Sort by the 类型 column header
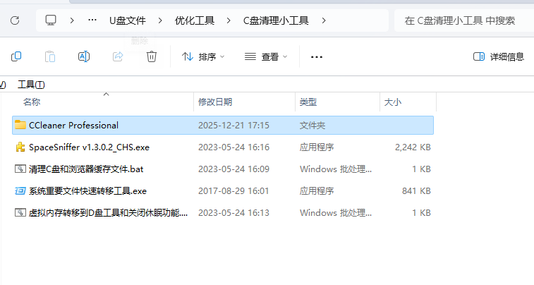Viewport: 534px width, 285px height. (308, 102)
